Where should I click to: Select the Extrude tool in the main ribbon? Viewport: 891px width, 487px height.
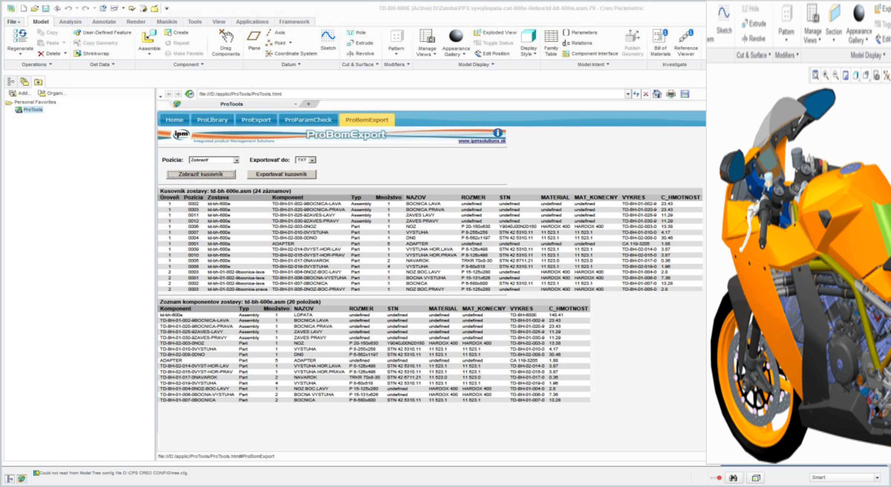coord(360,43)
